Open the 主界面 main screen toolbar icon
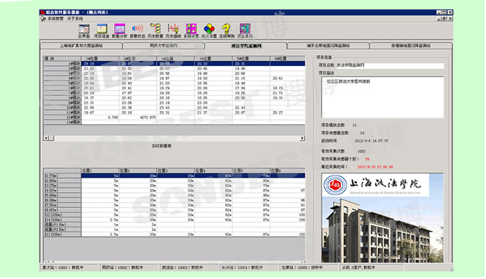The image size is (486, 279). click(x=85, y=30)
